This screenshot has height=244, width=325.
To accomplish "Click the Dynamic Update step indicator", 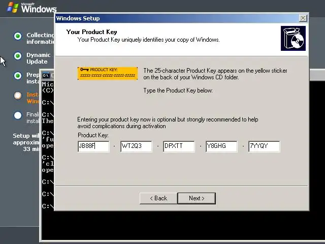I will coord(18,56).
